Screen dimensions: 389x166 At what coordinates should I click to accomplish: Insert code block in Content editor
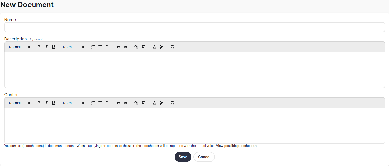pos(125,103)
